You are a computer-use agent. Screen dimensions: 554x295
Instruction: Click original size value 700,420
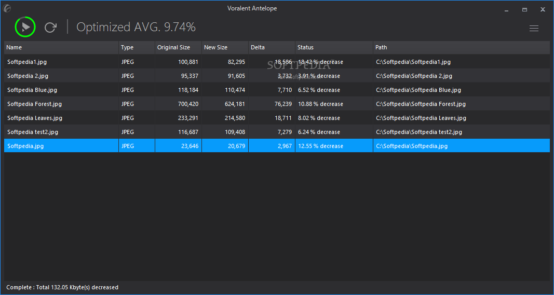pyautogui.click(x=188, y=104)
